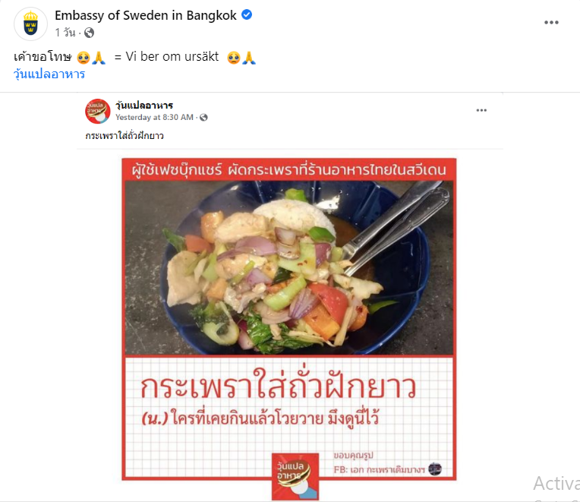Open the shared stir-fry food photo
This screenshot has height=502, width=580.
[289, 268]
